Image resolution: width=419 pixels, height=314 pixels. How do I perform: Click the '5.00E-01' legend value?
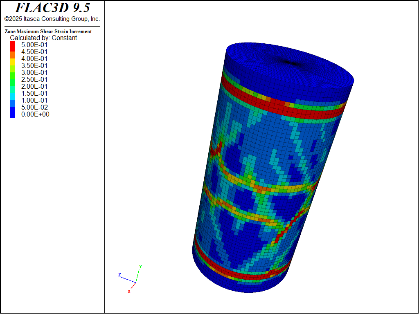click(x=34, y=45)
